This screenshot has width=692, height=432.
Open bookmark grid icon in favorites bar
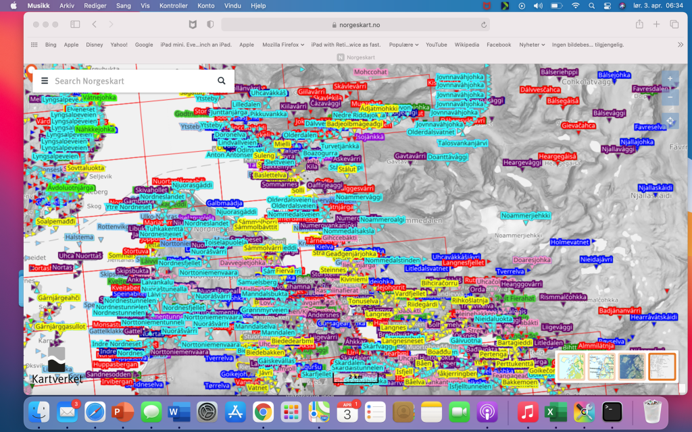click(34, 45)
